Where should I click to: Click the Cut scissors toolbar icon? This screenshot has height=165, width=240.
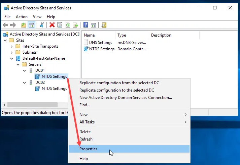[x=42, y=25]
